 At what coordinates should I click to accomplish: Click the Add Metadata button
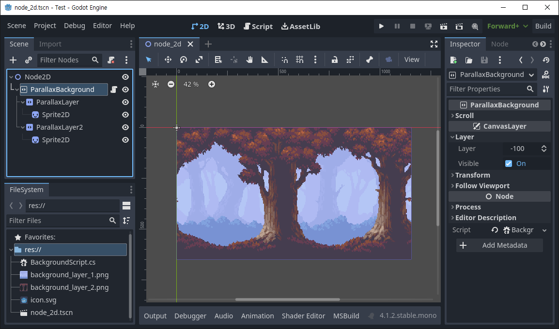pos(499,245)
